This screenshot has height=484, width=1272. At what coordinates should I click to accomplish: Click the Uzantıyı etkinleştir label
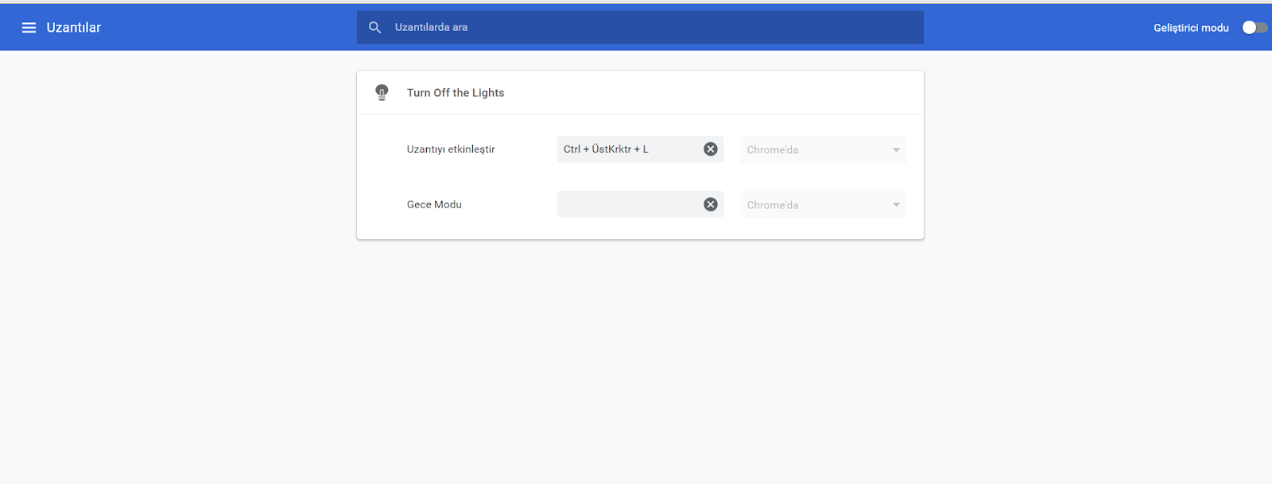tap(451, 149)
